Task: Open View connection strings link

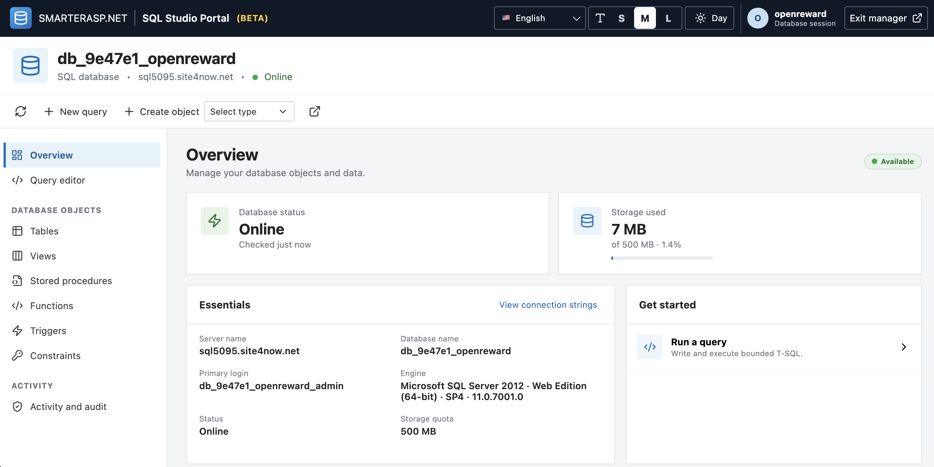Action: click(548, 305)
